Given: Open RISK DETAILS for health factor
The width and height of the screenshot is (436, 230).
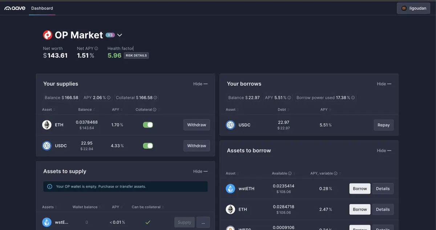Looking at the screenshot, I should [136, 56].
